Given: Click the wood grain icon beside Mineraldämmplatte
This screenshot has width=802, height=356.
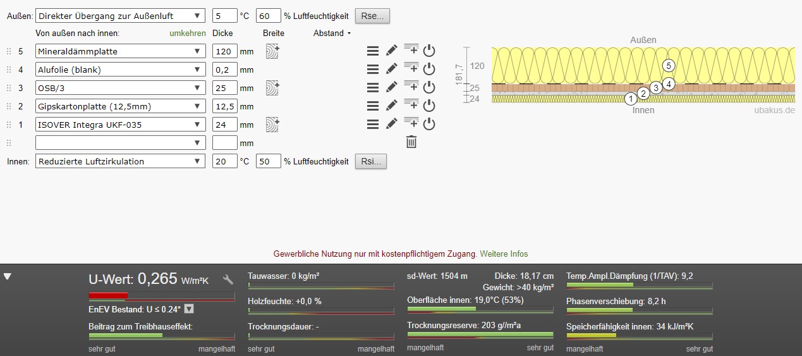Looking at the screenshot, I should pyautogui.click(x=272, y=51).
